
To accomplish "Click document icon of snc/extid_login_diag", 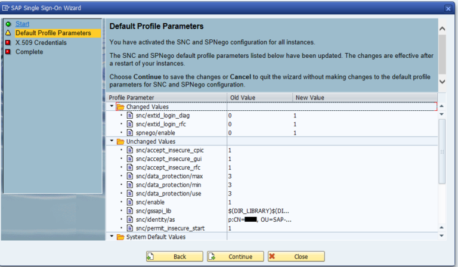I will 130,116.
